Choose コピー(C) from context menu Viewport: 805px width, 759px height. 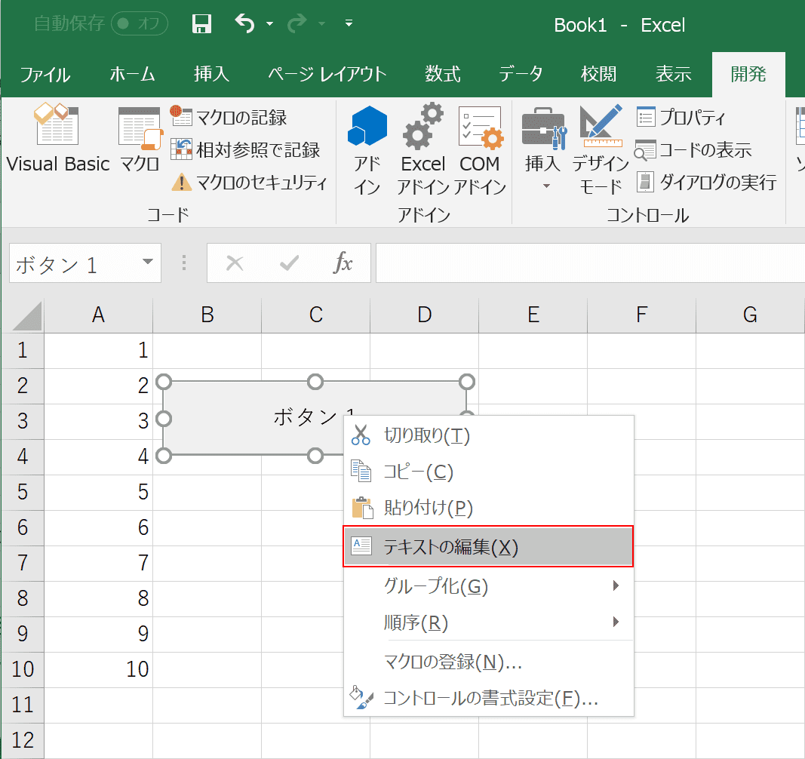coord(488,472)
